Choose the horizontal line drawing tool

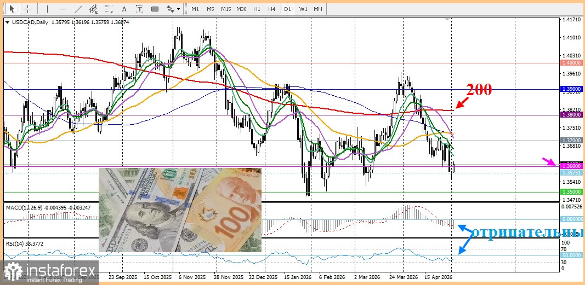click(x=63, y=9)
